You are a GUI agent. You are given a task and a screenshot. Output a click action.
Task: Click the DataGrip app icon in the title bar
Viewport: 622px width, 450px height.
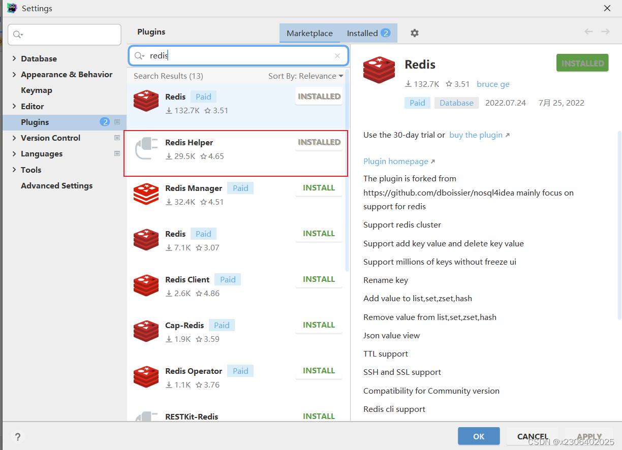click(x=12, y=8)
